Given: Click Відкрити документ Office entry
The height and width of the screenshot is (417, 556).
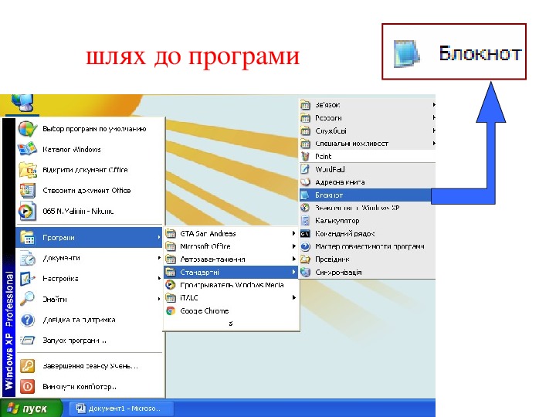Looking at the screenshot, I should [89, 170].
